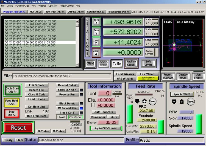206x146 pixels.
Task: Click Edit G-Code button
Action: 37,85
